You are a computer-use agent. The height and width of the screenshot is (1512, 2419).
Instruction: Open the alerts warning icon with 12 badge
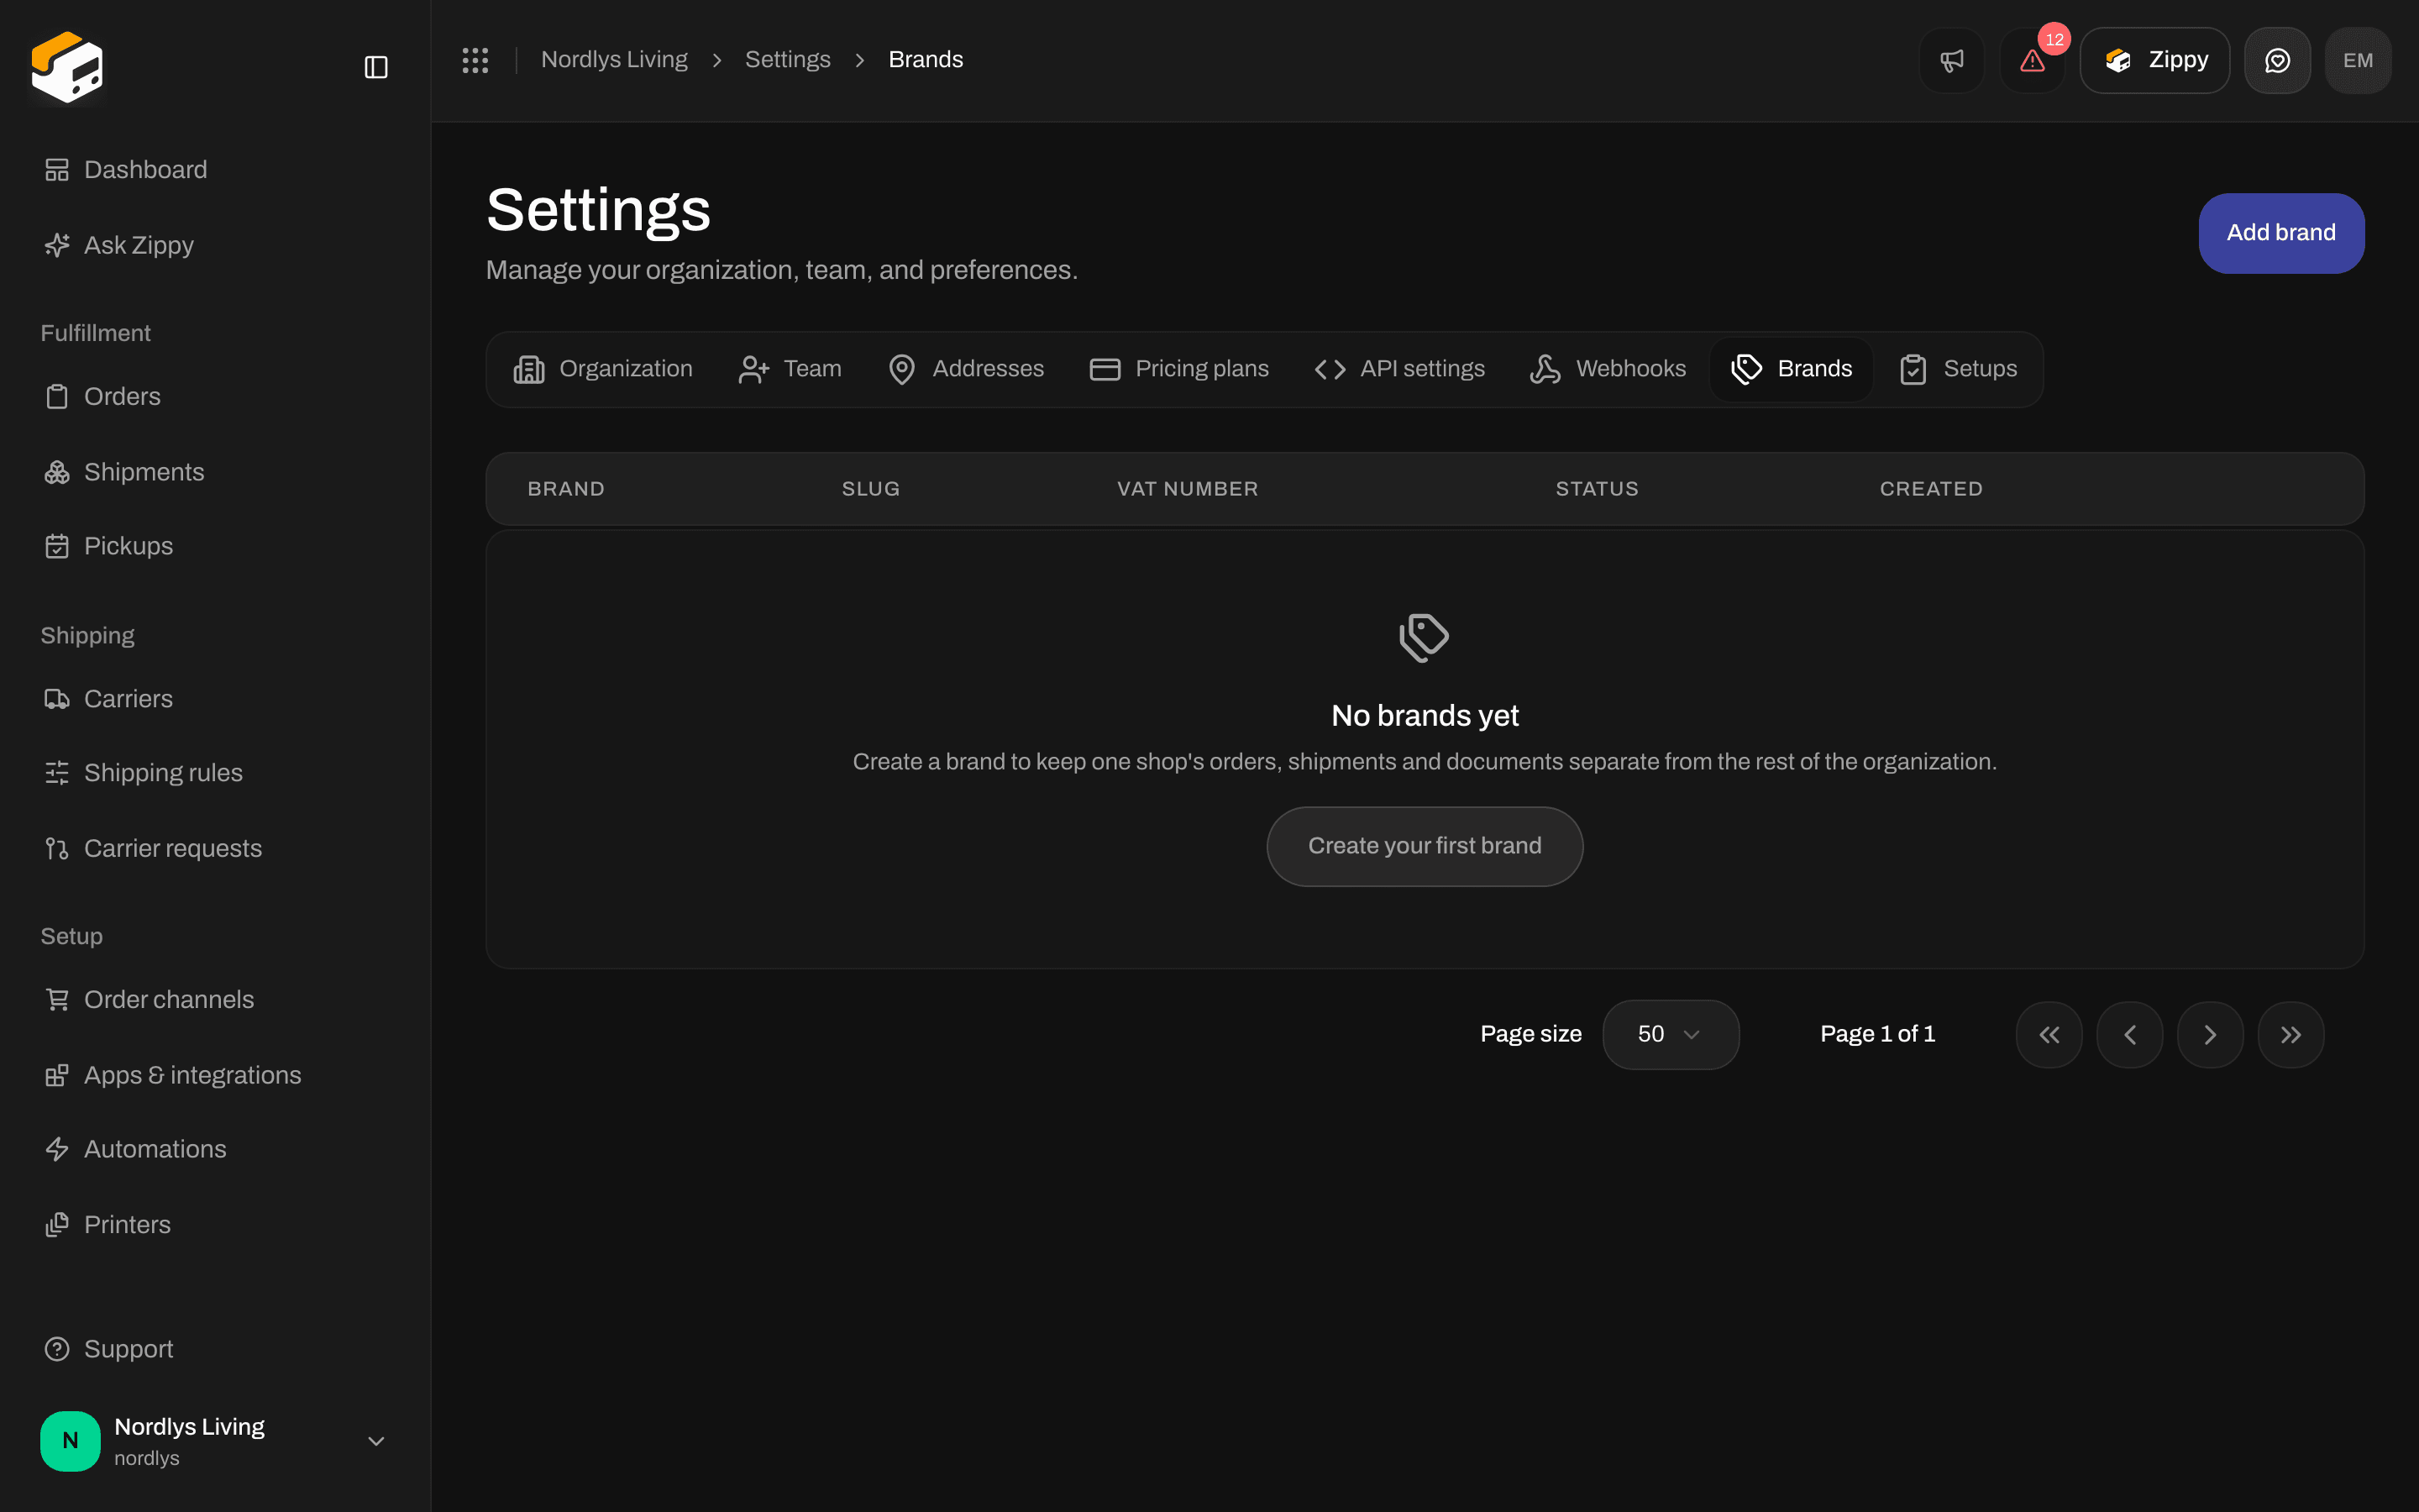[2032, 61]
